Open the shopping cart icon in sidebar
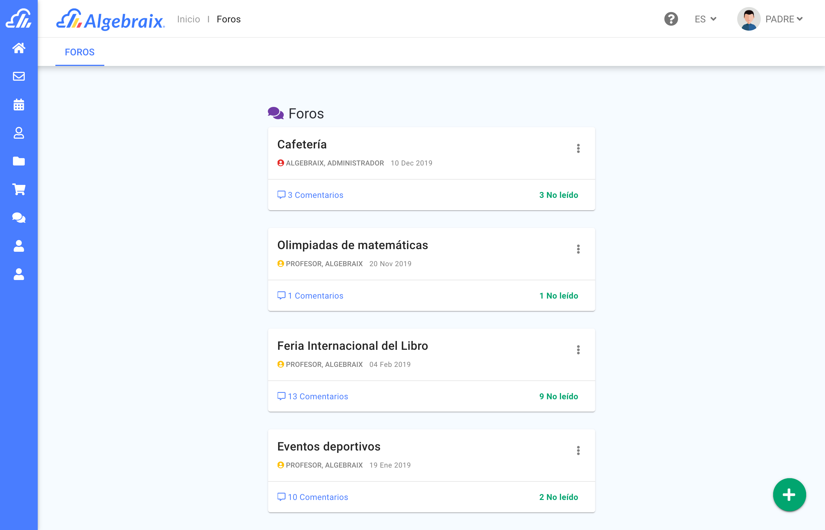The width and height of the screenshot is (825, 530). click(x=19, y=189)
